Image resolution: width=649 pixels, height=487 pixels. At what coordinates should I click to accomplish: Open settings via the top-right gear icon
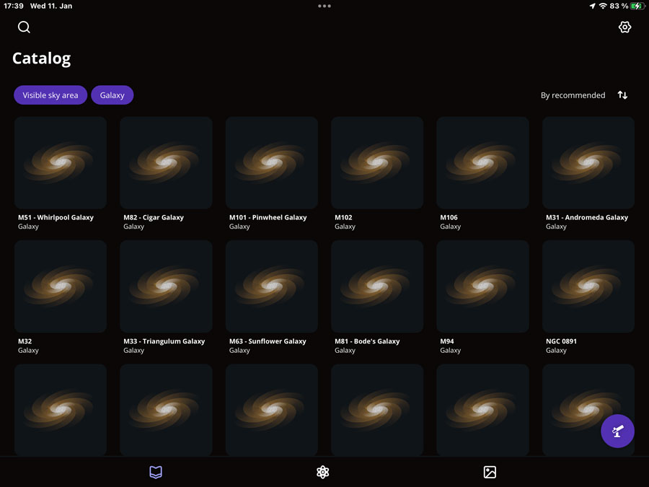click(x=624, y=27)
